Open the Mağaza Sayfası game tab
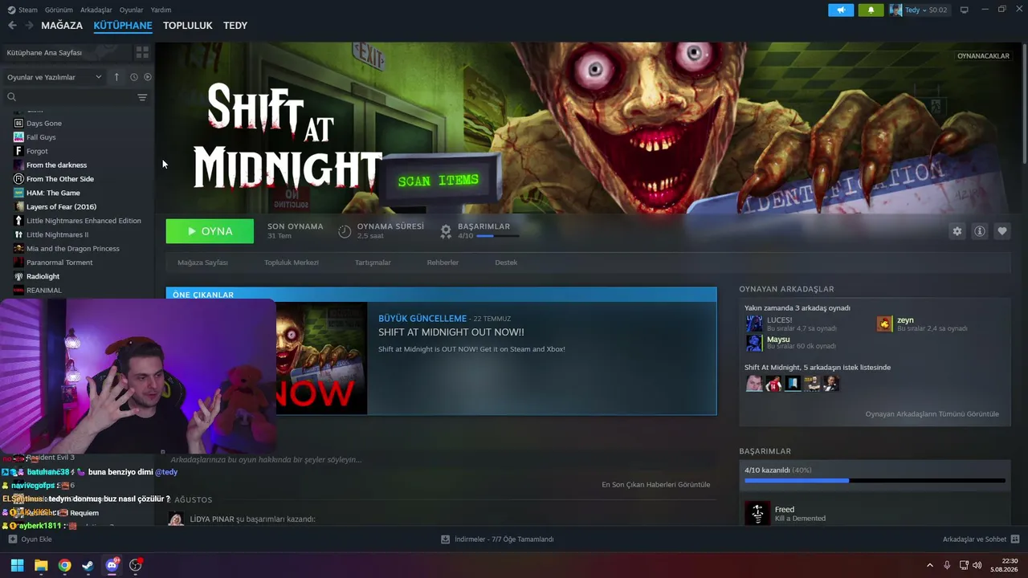This screenshot has width=1028, height=578. (x=202, y=263)
